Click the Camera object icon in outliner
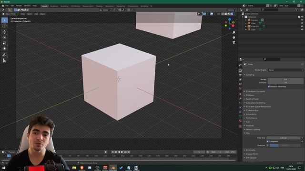 [249, 20]
